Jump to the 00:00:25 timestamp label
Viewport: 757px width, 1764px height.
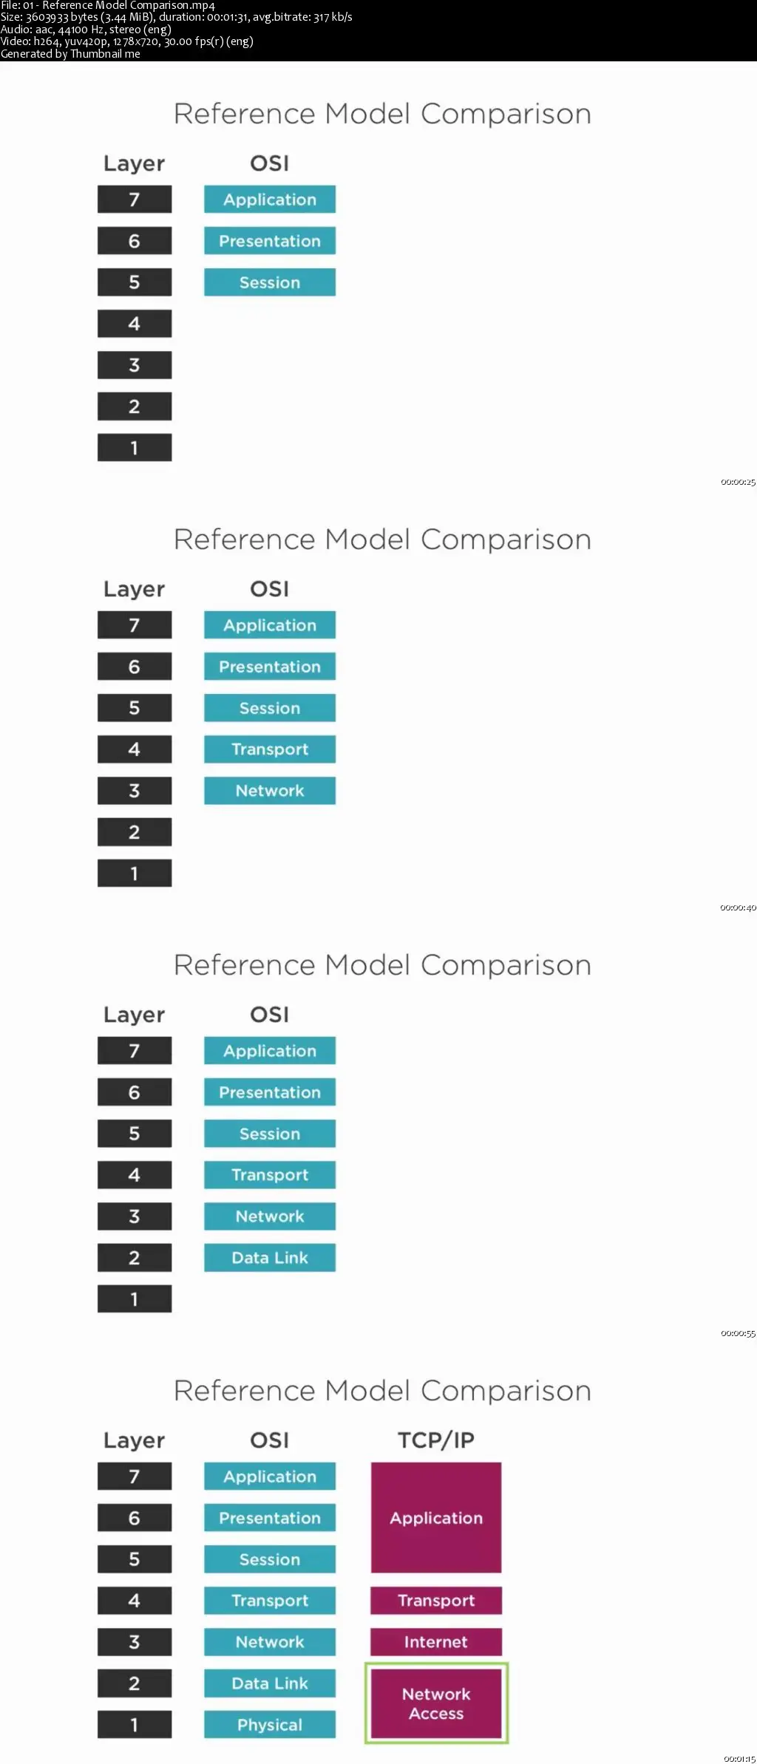click(738, 482)
